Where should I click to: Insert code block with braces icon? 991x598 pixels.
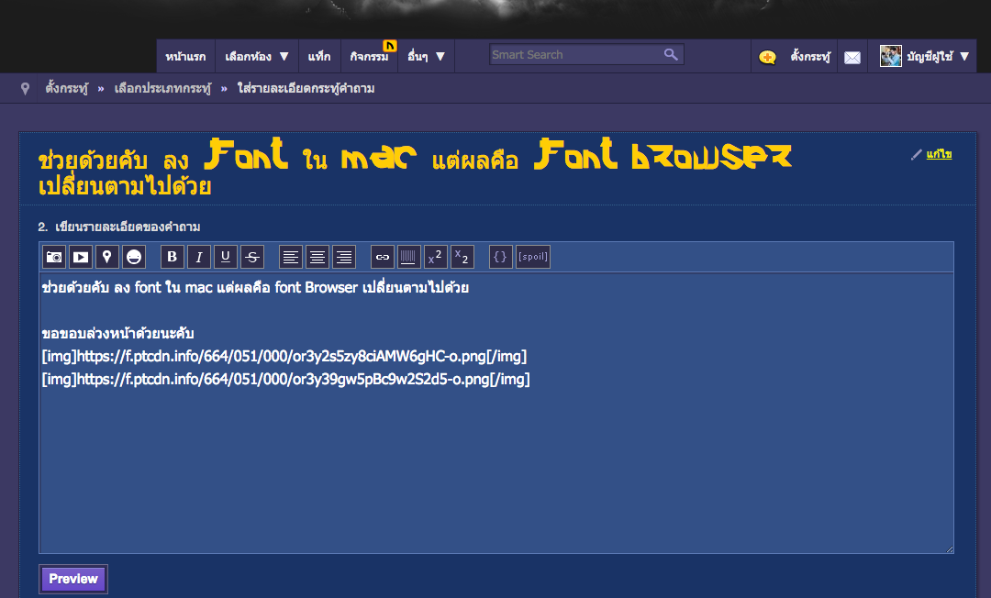(501, 257)
